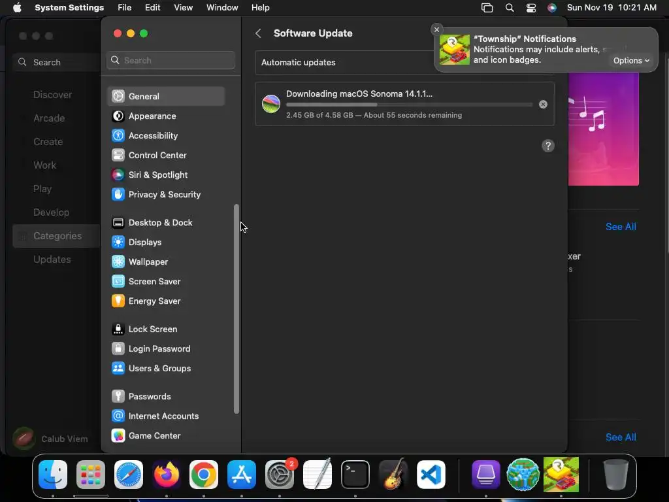
Task: Launch Visual Studio Code from the Dock
Action: pos(431,475)
